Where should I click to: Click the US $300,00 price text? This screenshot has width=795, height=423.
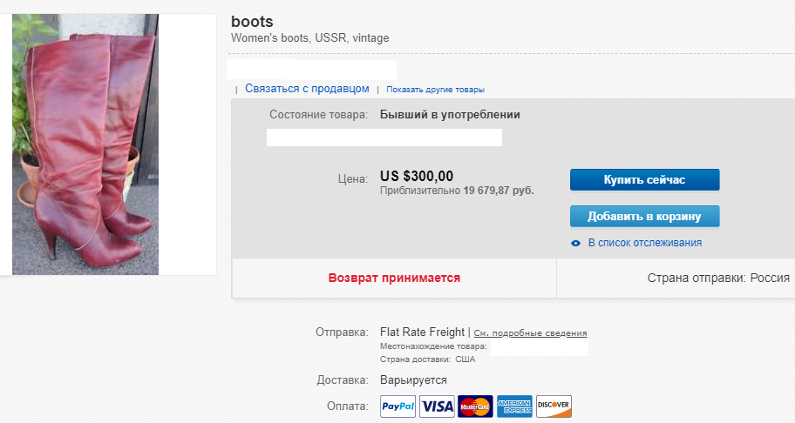point(417,177)
